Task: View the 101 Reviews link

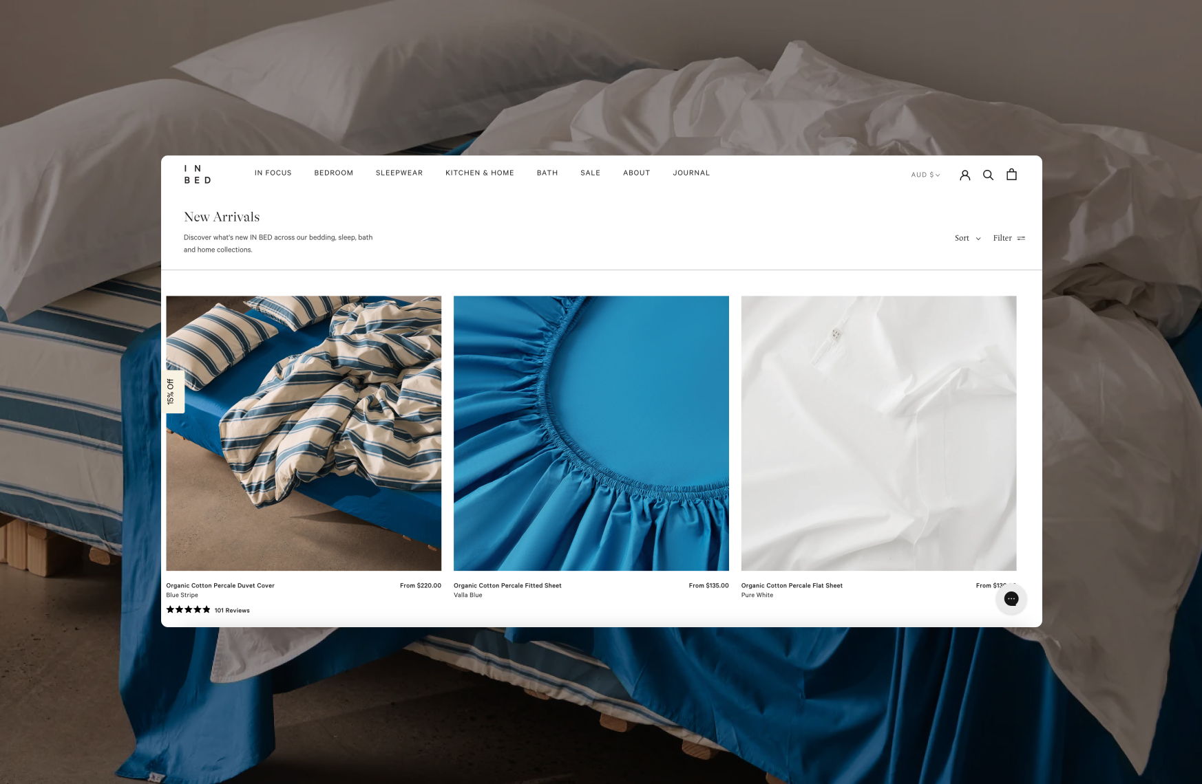Action: [232, 611]
